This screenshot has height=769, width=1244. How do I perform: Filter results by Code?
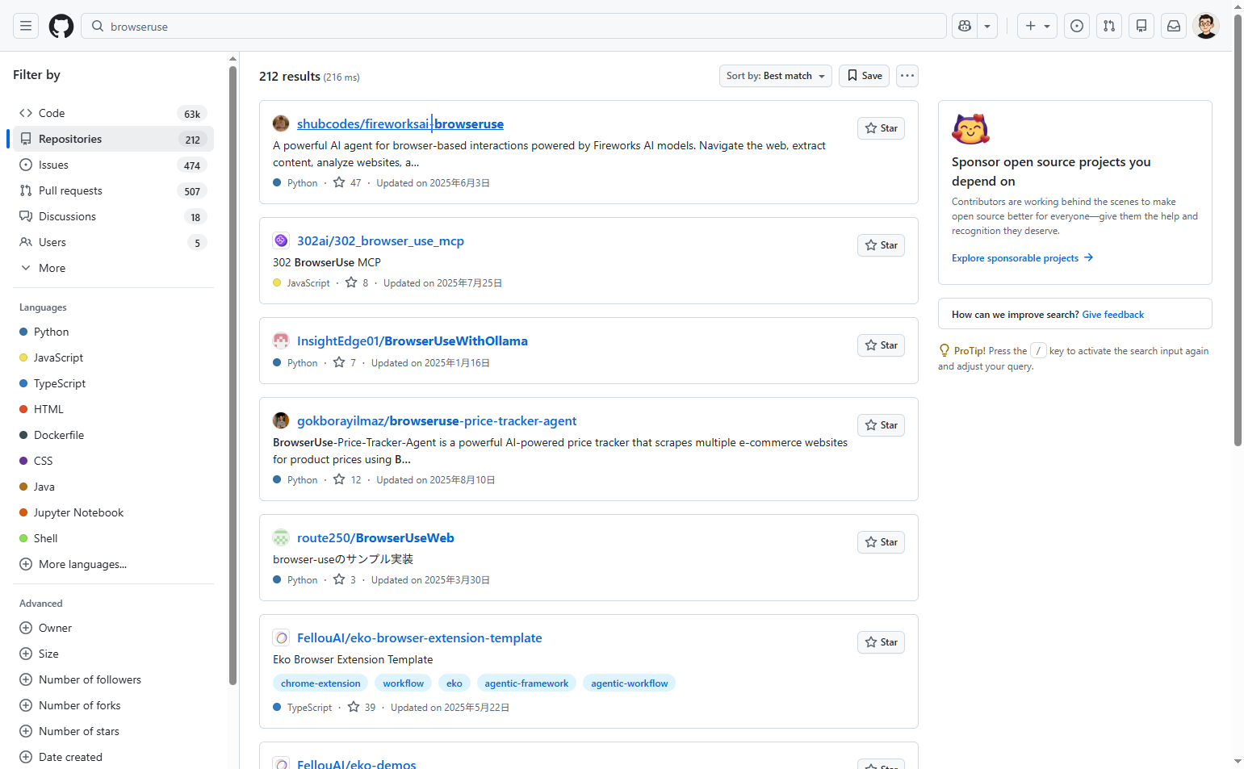click(x=113, y=113)
